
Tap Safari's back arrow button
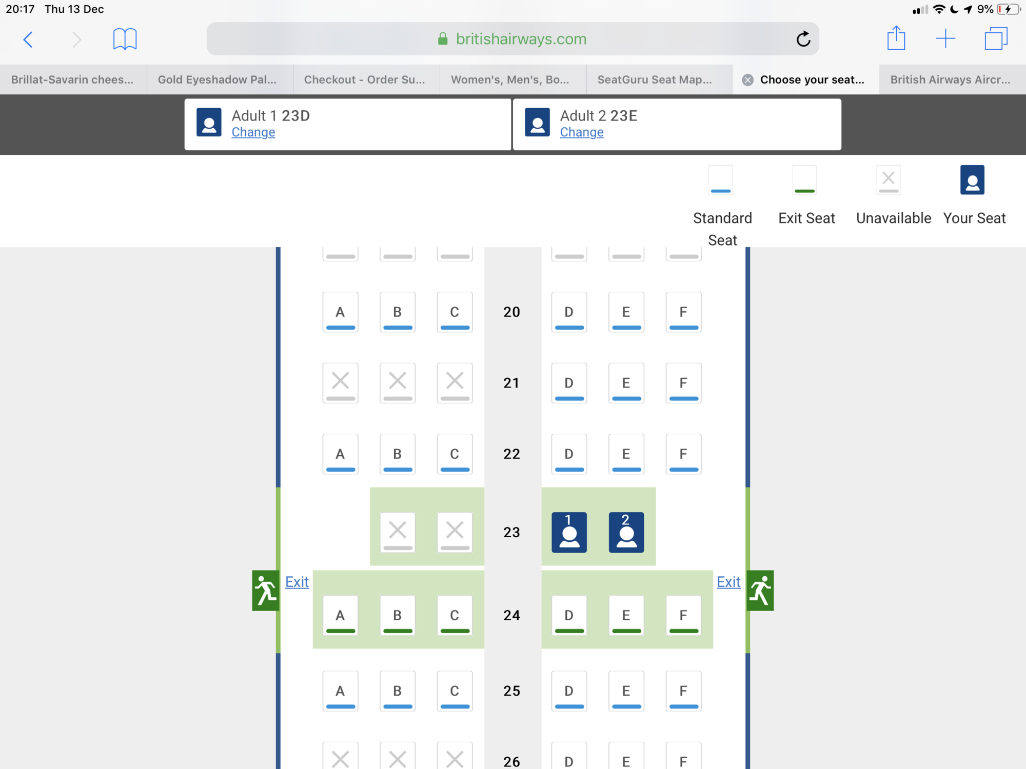(28, 39)
